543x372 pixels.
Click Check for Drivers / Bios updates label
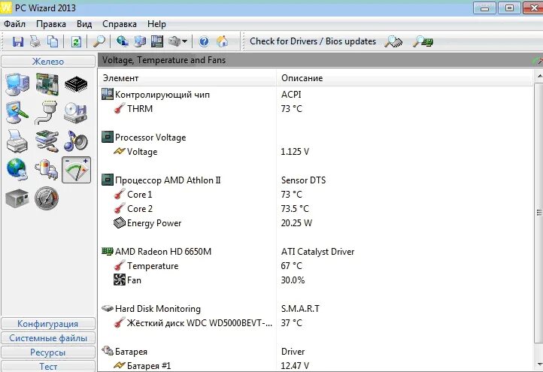(x=313, y=41)
